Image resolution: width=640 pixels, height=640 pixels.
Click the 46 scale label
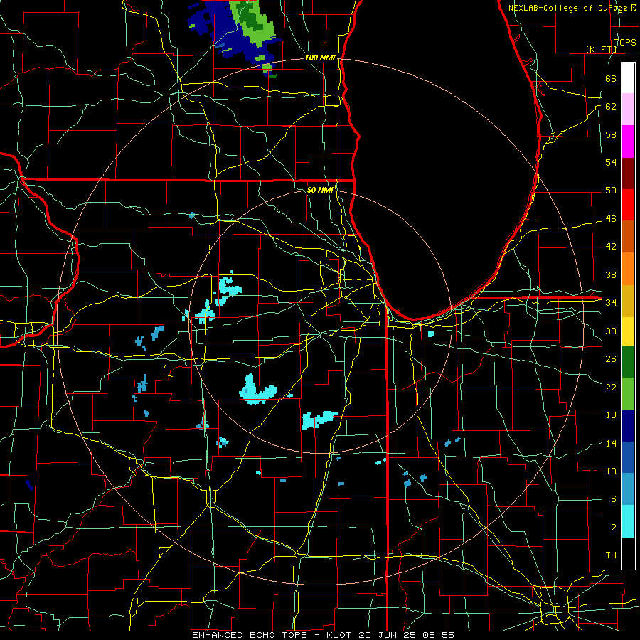611,218
